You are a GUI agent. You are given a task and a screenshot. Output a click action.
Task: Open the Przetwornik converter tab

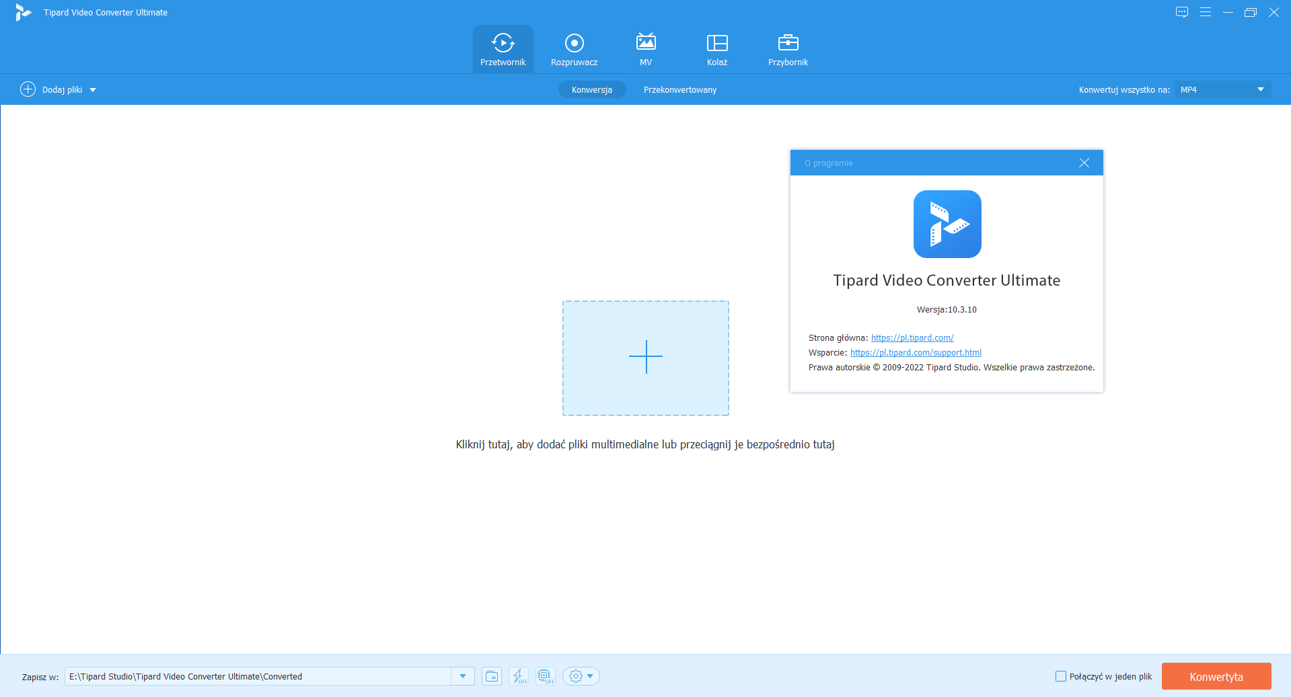(x=503, y=49)
